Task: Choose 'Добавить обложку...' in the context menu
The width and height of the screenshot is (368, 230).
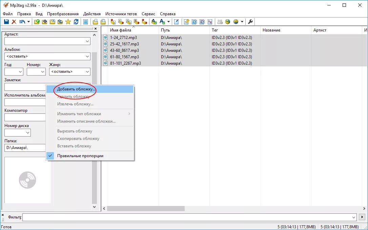Action: [x=90, y=89]
